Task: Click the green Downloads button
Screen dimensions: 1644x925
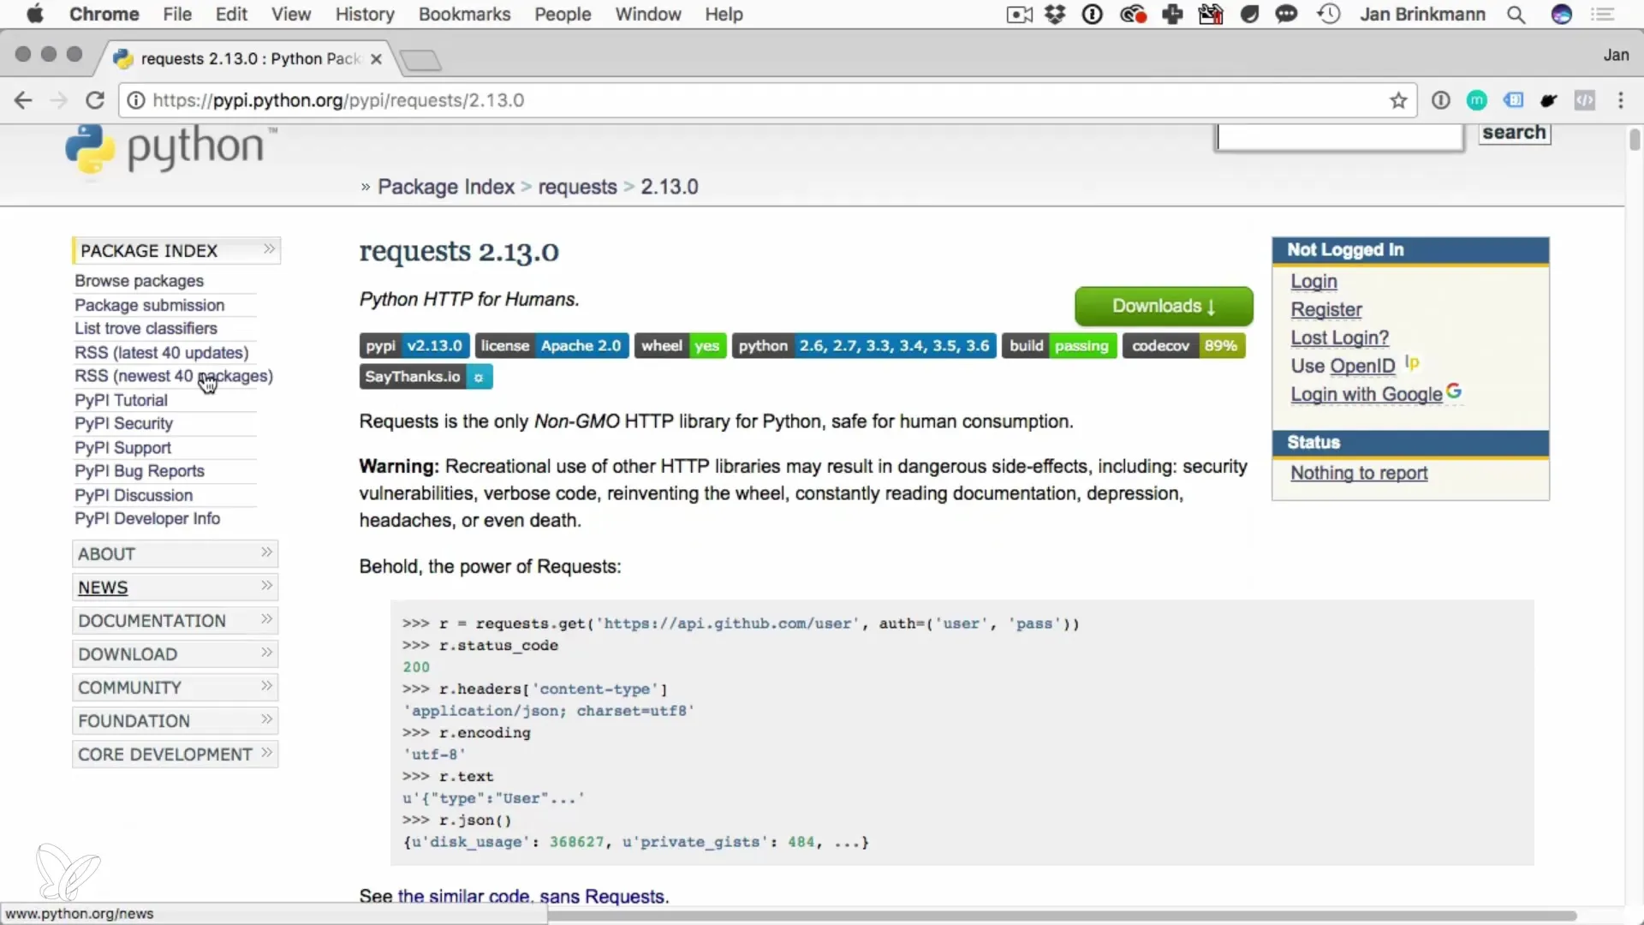Action: pos(1164,307)
